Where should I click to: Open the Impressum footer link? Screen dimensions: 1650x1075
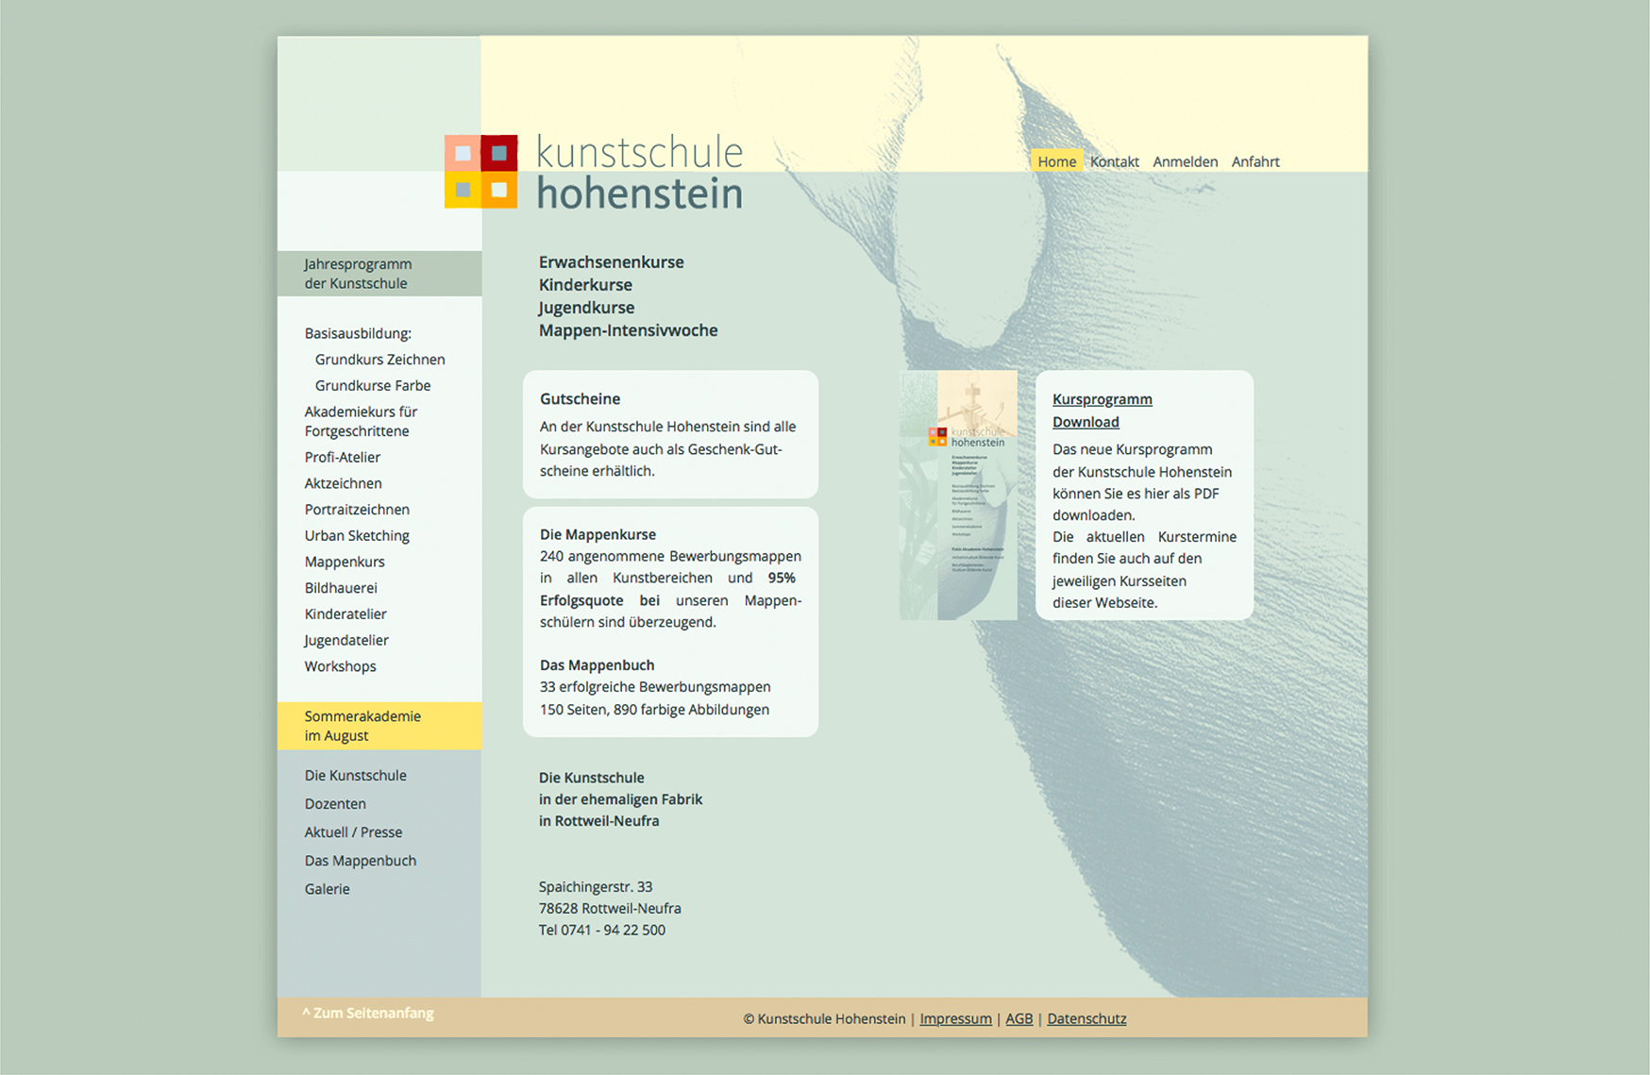pyautogui.click(x=955, y=1018)
